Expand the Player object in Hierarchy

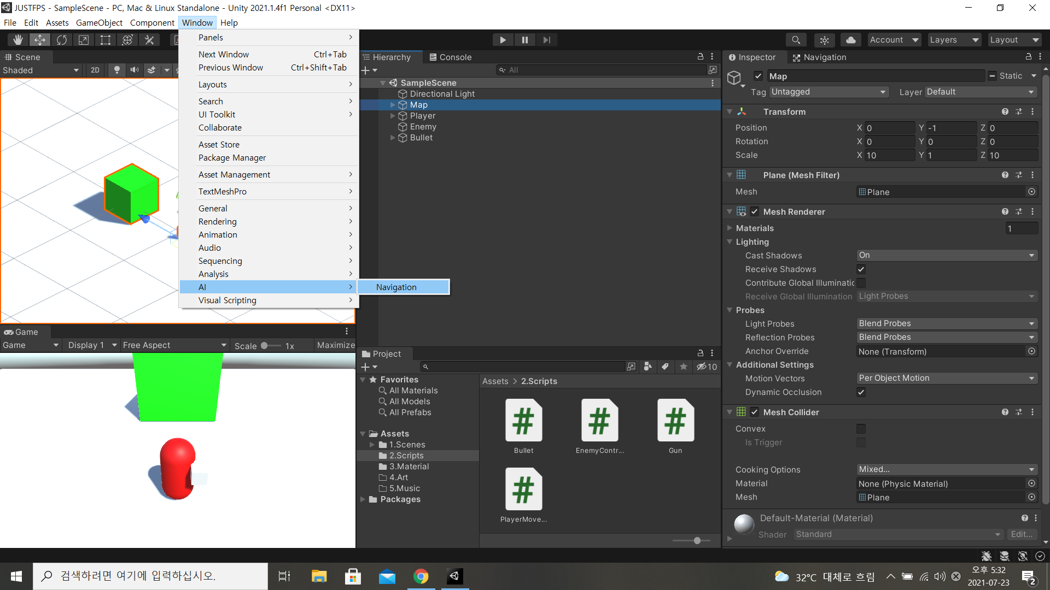click(393, 116)
